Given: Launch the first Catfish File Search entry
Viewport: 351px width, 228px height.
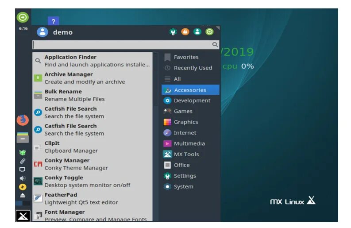Looking at the screenshot, I should (x=93, y=112).
